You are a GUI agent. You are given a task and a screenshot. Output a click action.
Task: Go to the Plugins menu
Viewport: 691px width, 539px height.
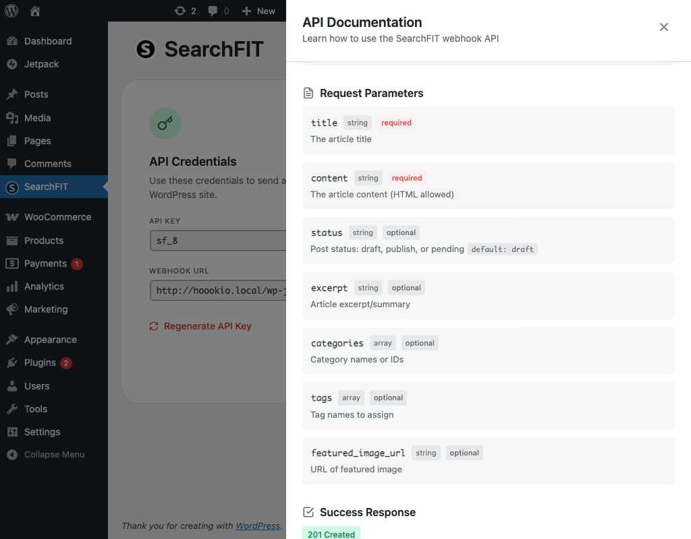pyautogui.click(x=40, y=362)
